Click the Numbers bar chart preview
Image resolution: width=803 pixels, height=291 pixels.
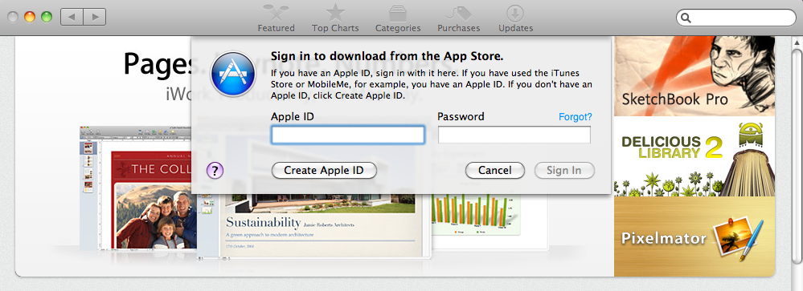[477, 216]
